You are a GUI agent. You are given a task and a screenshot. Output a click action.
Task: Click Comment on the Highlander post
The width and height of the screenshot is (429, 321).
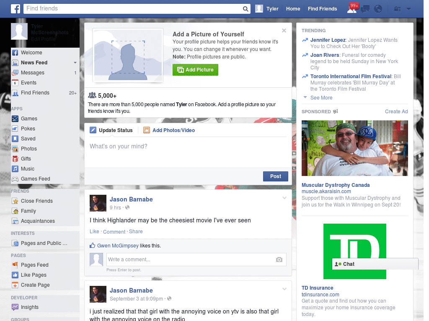pos(114,232)
